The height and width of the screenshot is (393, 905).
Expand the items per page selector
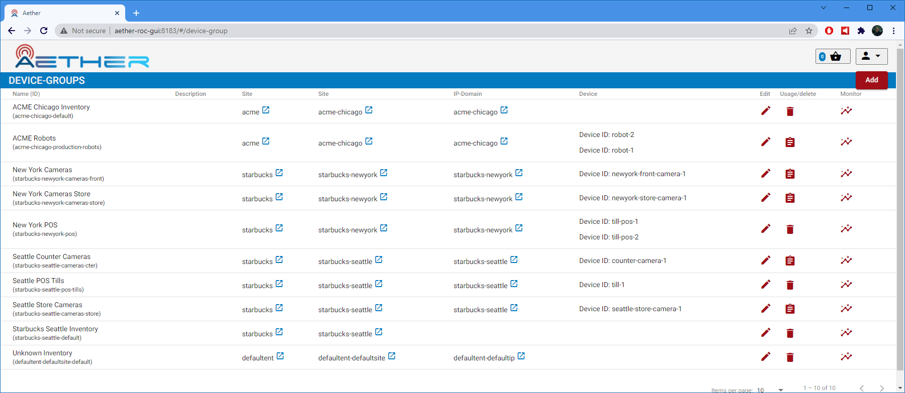780,389
